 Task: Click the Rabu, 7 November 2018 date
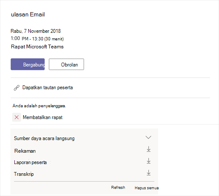(36, 31)
